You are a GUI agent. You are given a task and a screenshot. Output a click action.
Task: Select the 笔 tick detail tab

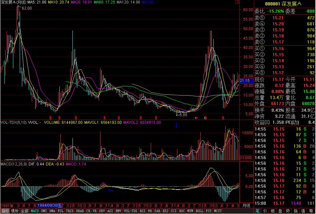[258, 211]
